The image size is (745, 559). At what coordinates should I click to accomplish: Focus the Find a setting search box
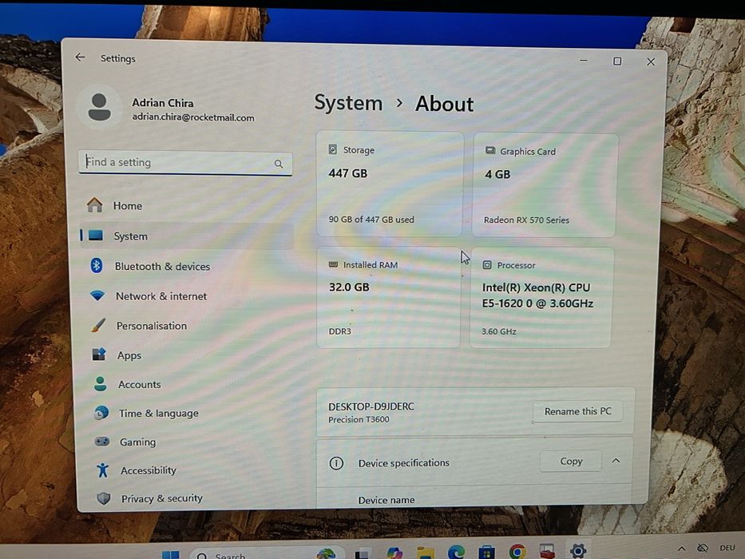(x=185, y=163)
